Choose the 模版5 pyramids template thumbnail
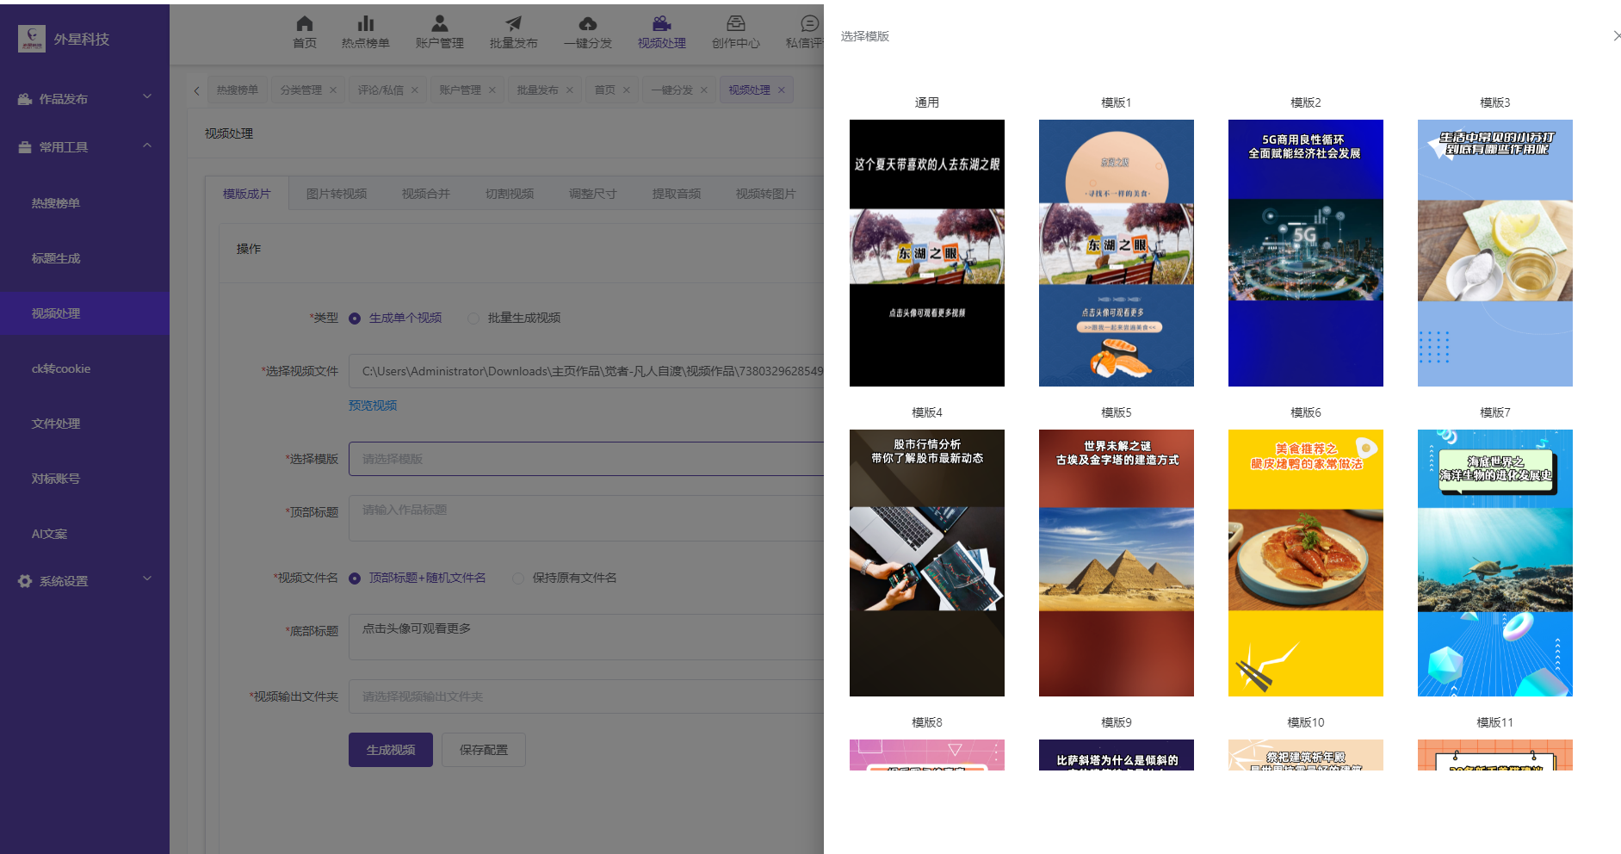Viewport: 1621px width, 854px height. 1117,563
